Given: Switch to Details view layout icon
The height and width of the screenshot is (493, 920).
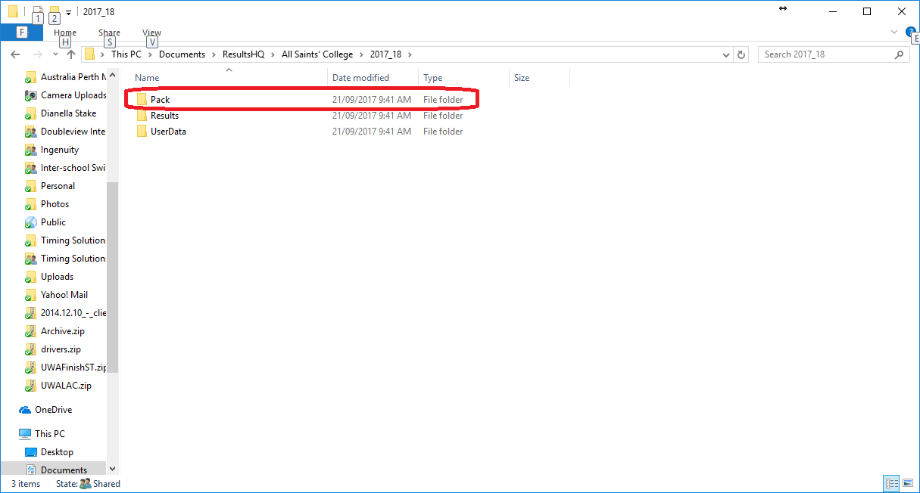Looking at the screenshot, I should (x=891, y=483).
